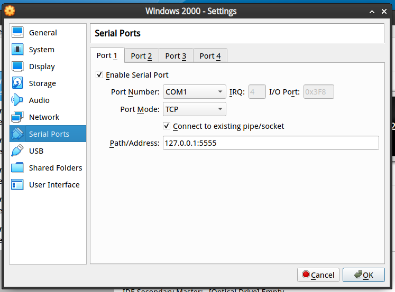
Task: Select the Shared Folders icon
Action: pyautogui.click(x=17, y=167)
